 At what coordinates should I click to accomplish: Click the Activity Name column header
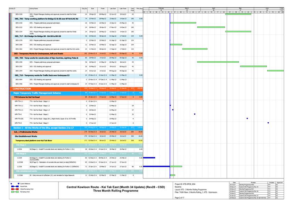[34, 8]
